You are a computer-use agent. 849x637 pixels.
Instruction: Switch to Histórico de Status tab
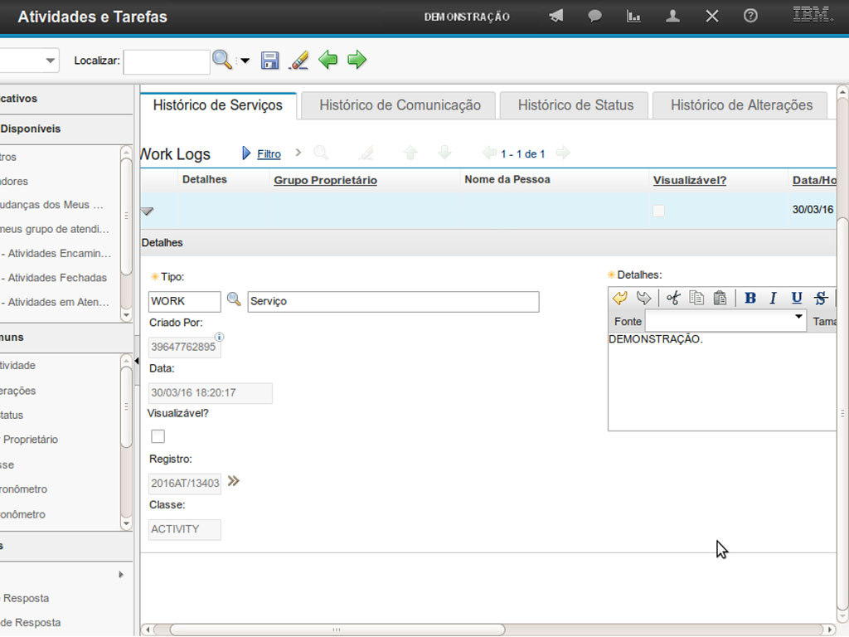[x=575, y=105]
